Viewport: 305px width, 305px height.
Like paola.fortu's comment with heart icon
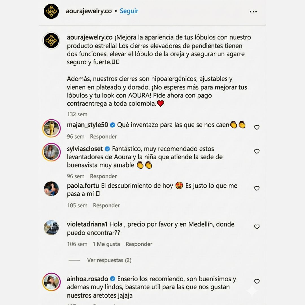pos(257,188)
